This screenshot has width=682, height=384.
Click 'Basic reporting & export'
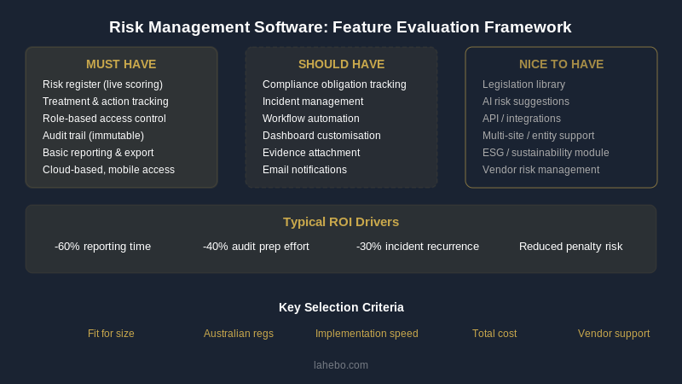click(x=98, y=153)
